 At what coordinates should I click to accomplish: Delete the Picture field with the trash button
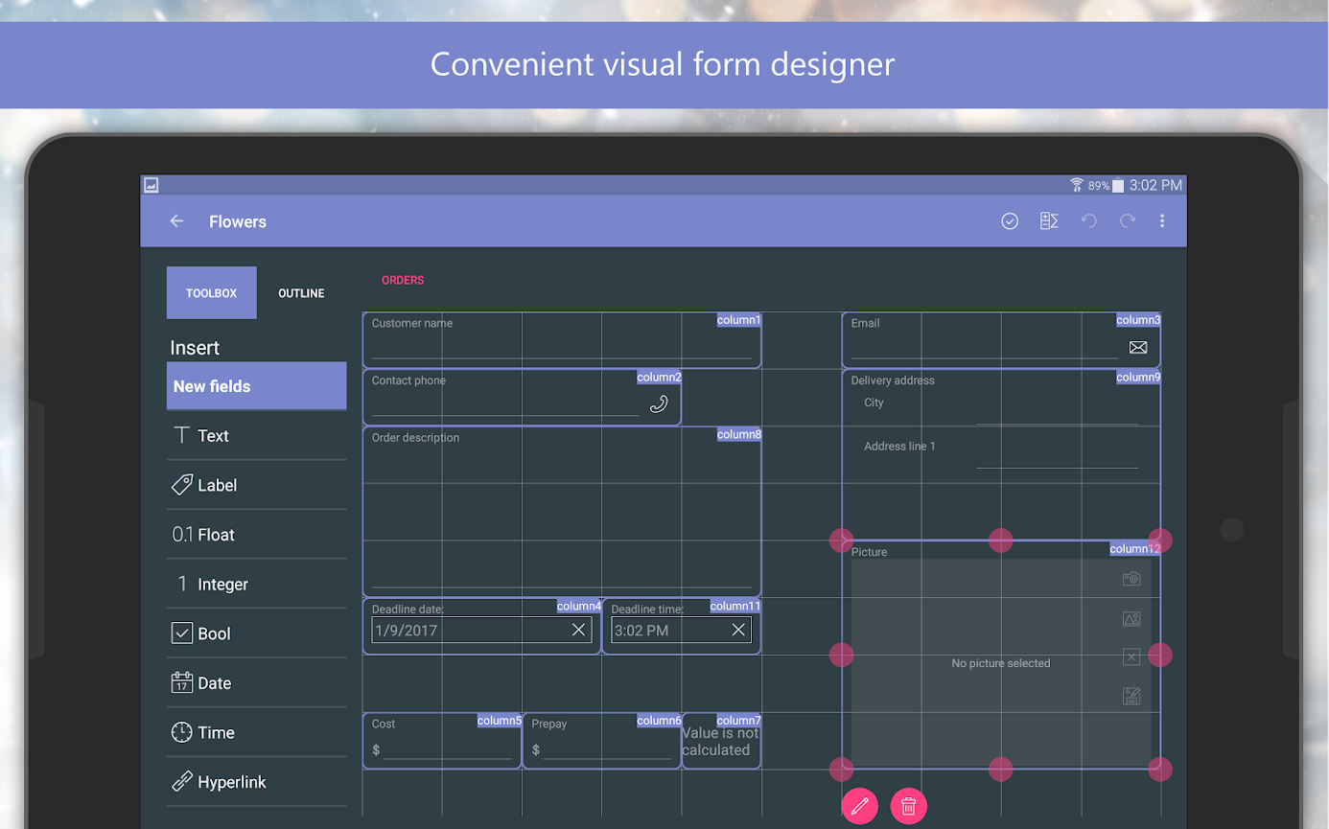click(908, 805)
